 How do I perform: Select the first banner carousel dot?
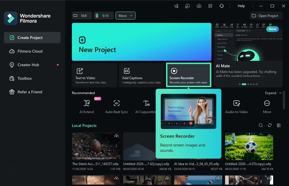(239, 84)
